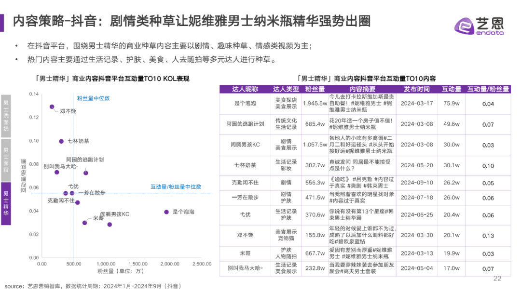Click the 米哥 table name cell
This screenshot has height=293, width=521.
(x=245, y=253)
